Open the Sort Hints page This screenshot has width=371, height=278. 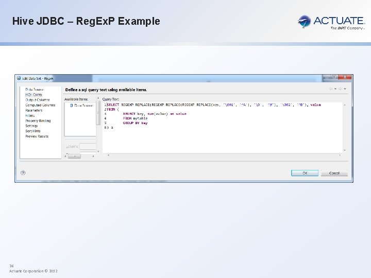(32, 131)
